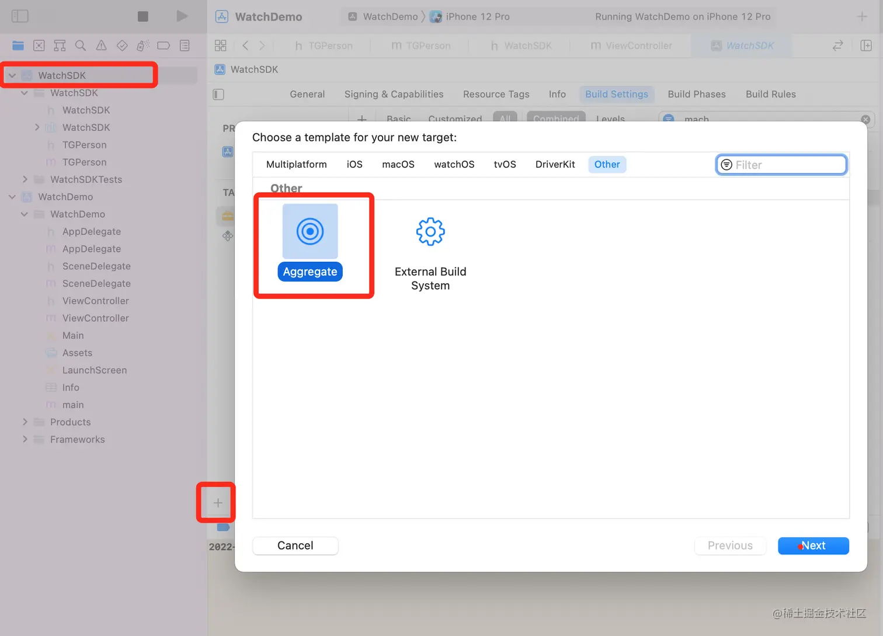Collapse the WatchDemo group folder
The width and height of the screenshot is (883, 636).
point(25,214)
